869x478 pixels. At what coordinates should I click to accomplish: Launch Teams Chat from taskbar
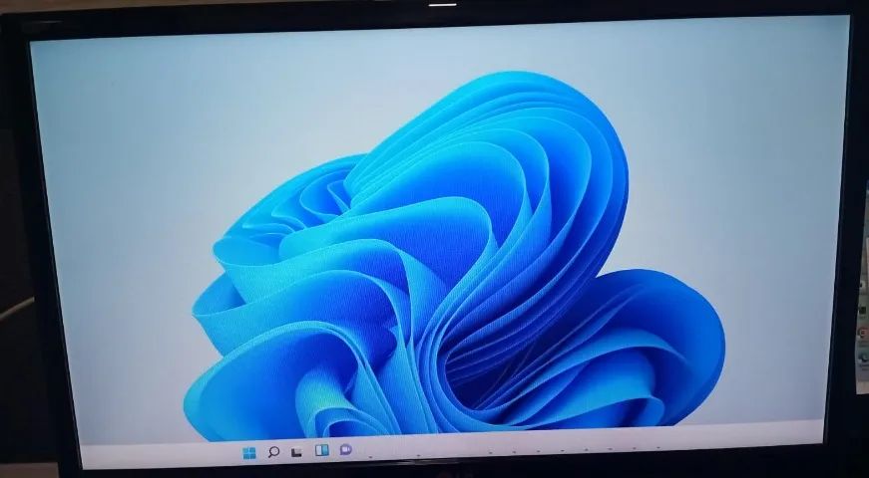tap(345, 449)
